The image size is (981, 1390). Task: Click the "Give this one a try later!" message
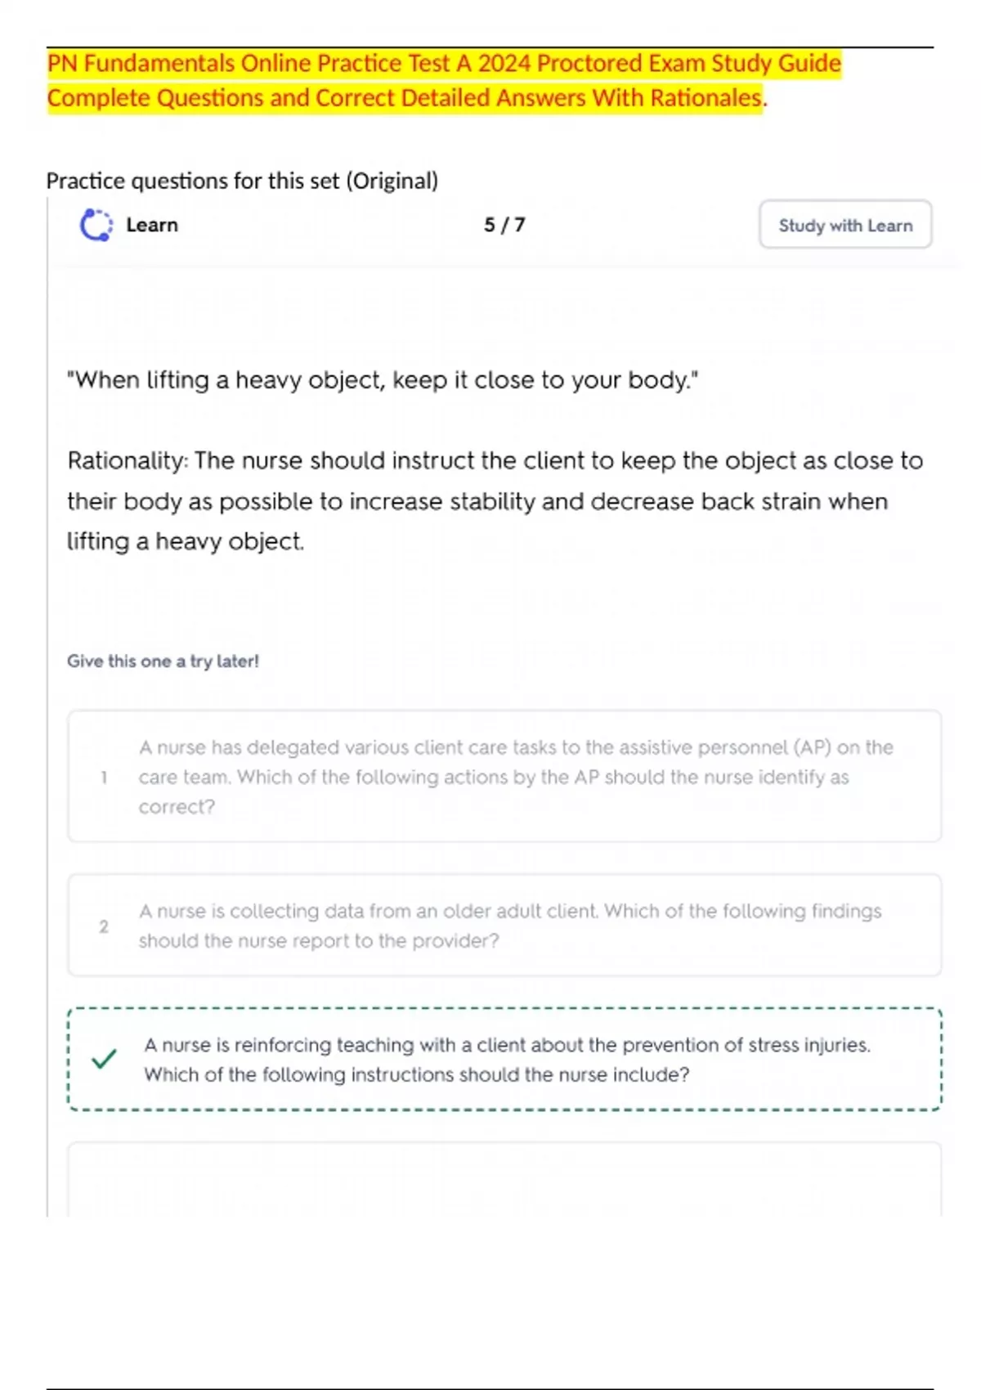(x=163, y=661)
